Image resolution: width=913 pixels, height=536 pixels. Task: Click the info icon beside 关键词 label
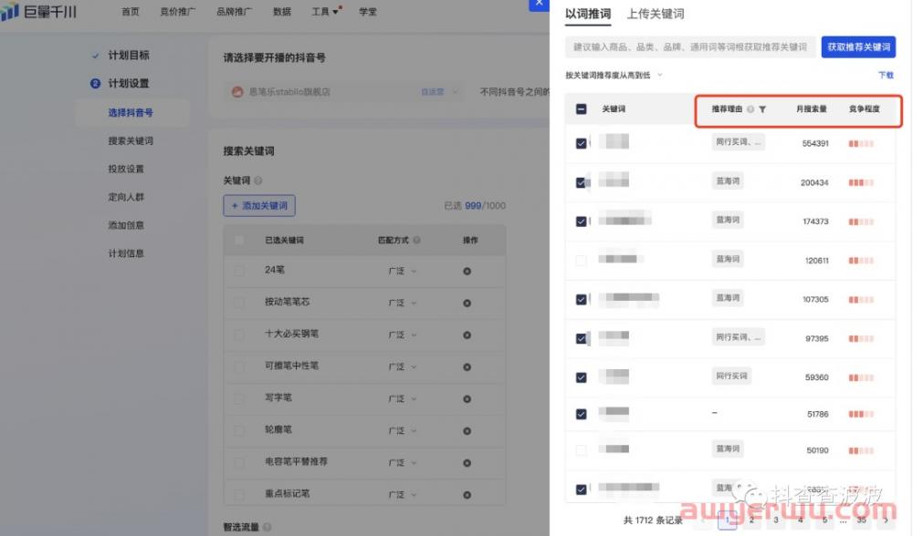(x=258, y=180)
